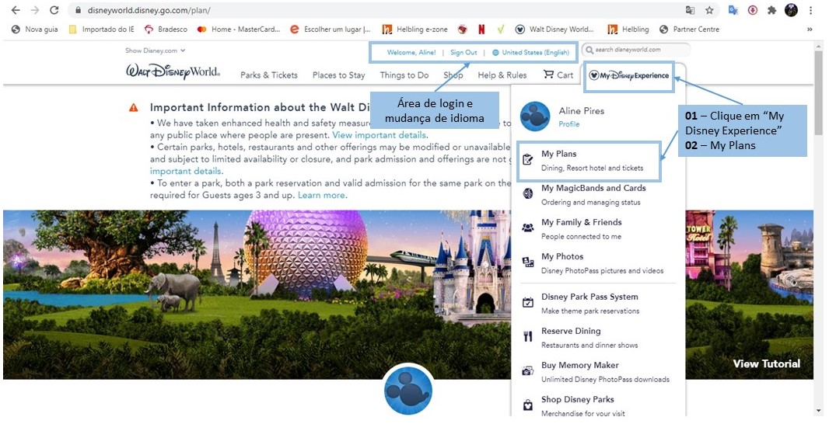Open the Nova guia bookmark
Viewport: 829px width, 431px height.
click(35, 30)
